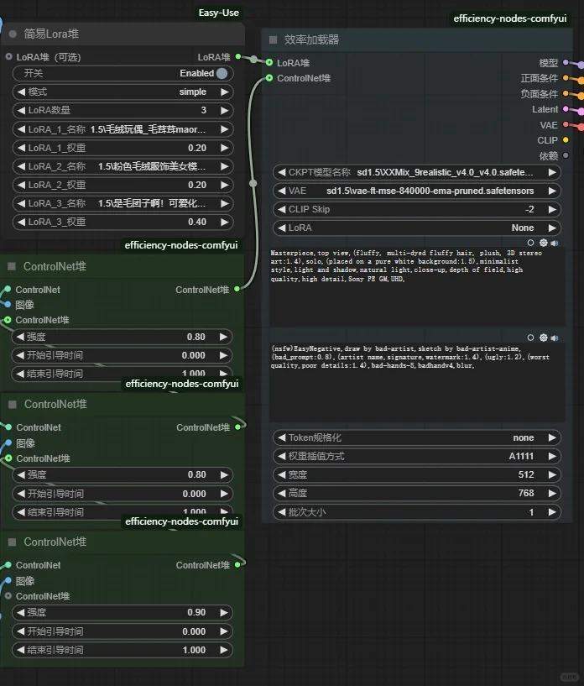Click the VAE output port on 效率加载器

point(566,124)
